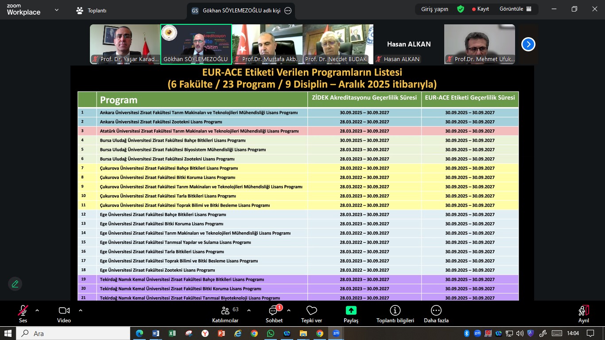Select Prof. Dr. Necdet BUDAK's video thumbnail
Screen dimensions: 605x340
(x=337, y=44)
